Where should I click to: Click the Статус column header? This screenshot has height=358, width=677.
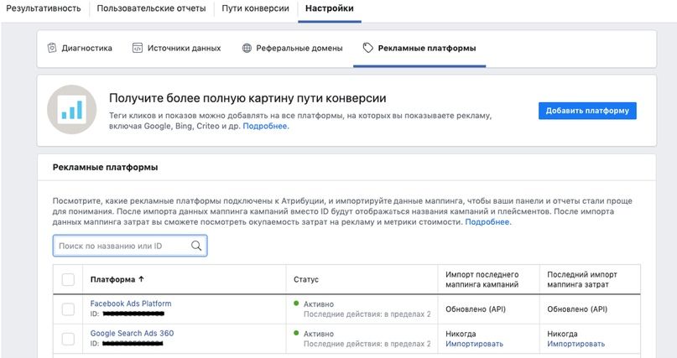(x=306, y=279)
